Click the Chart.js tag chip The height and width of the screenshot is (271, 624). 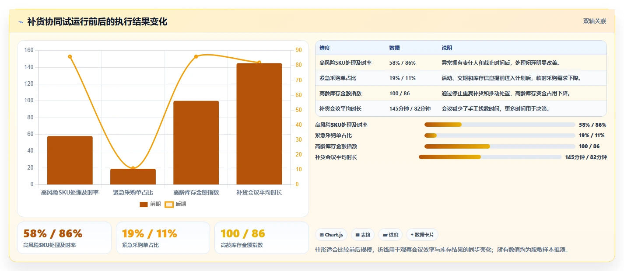[331, 235]
